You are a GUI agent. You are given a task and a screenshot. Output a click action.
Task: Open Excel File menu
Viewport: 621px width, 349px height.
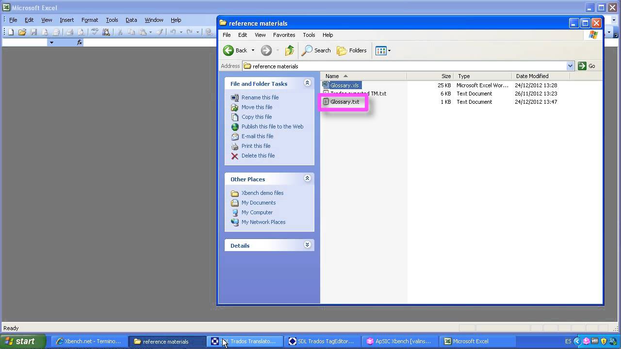[13, 20]
